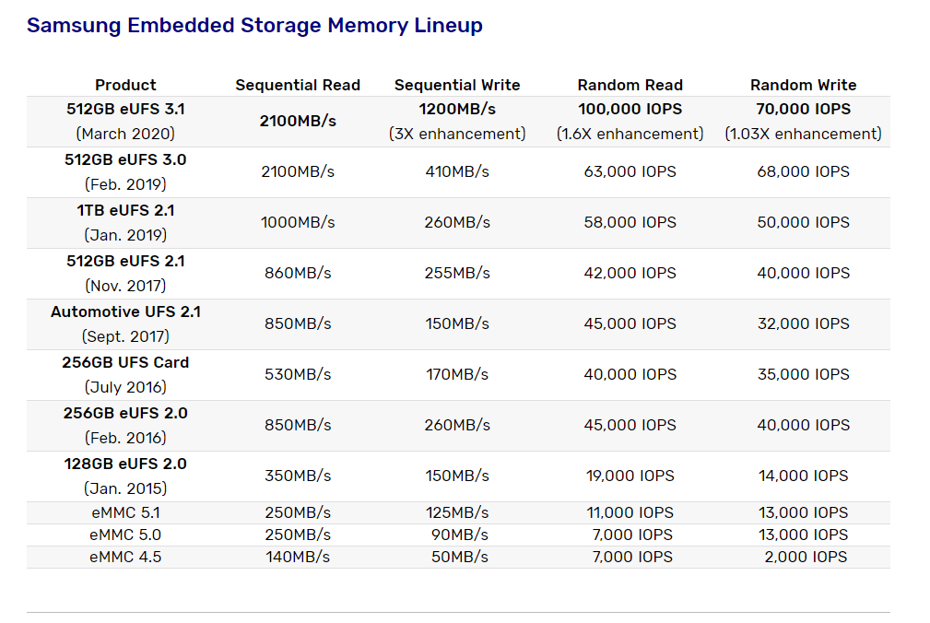Select the 256GB UFS Card product name
This screenshot has height=623, width=930.
(125, 362)
